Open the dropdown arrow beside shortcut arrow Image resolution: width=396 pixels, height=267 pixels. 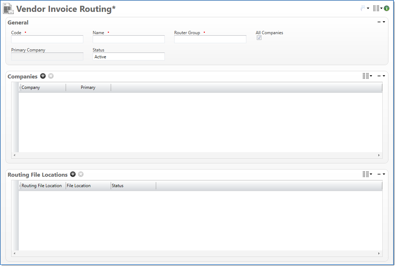(368, 8)
